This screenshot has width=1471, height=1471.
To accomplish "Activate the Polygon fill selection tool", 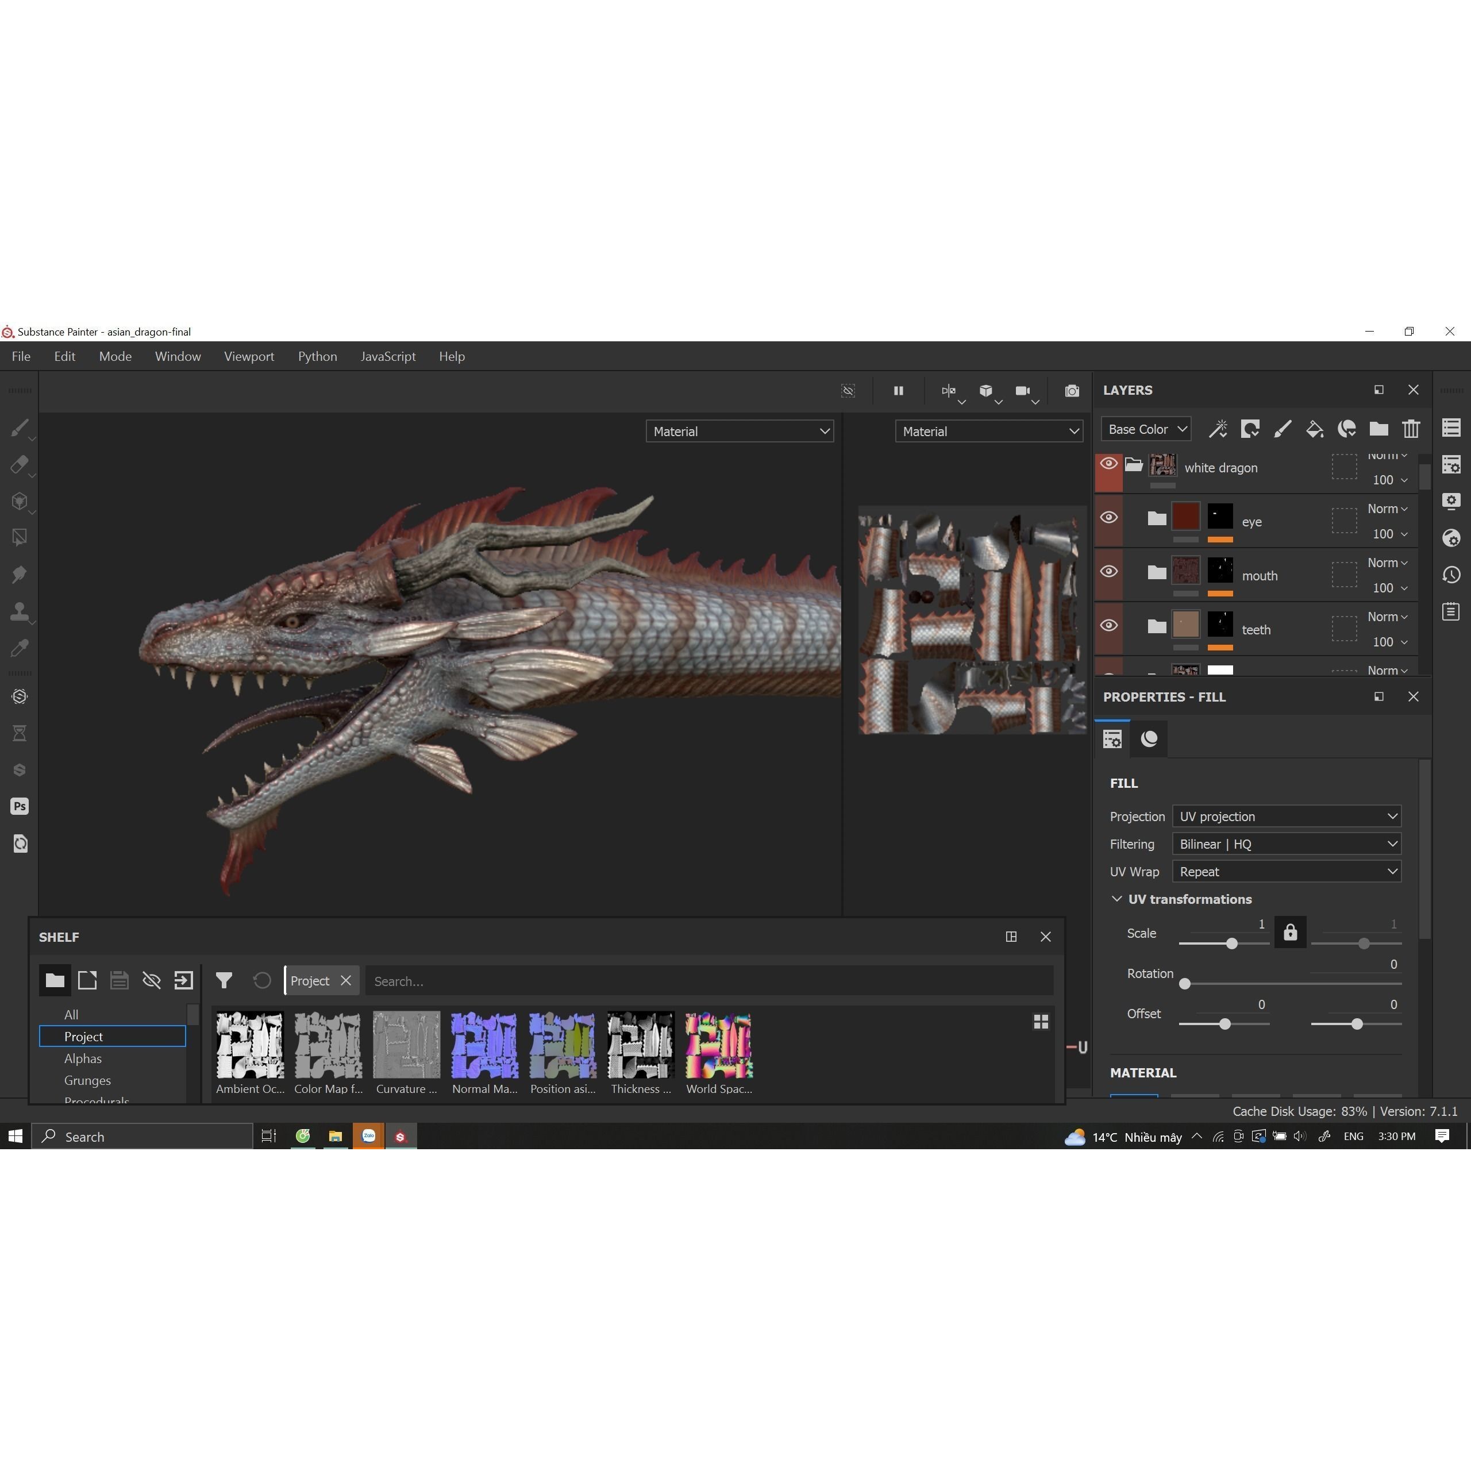I will (21, 536).
